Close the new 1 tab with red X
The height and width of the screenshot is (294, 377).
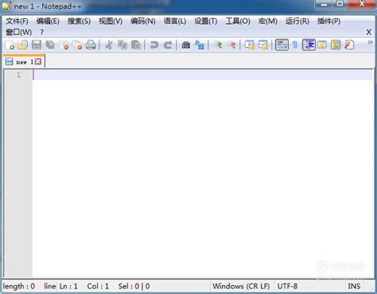pos(38,62)
